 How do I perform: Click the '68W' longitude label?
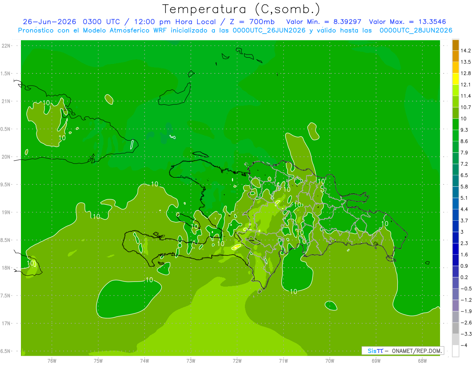coord(422,360)
